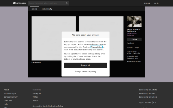Open Bandcamp for Fans link

pyautogui.click(x=147, y=93)
